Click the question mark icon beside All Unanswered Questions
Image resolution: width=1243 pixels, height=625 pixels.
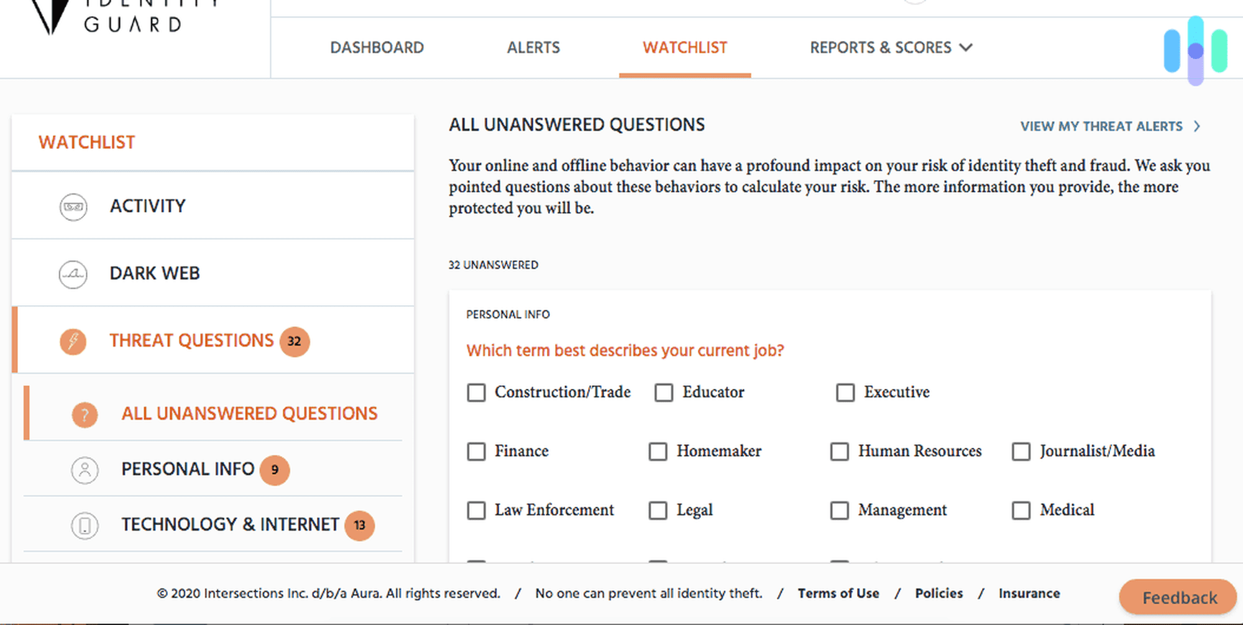85,414
